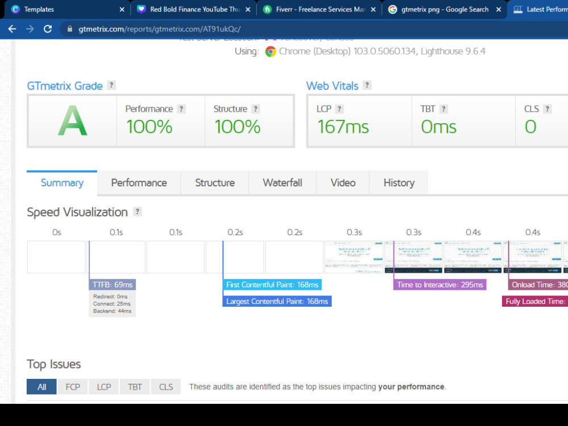
Task: Close the Fiverr browser tab
Action: click(373, 10)
